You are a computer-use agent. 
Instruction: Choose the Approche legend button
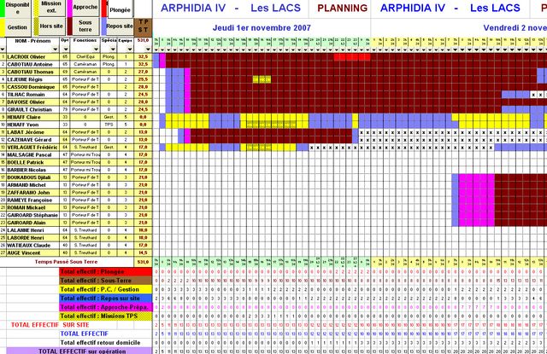(85, 7)
